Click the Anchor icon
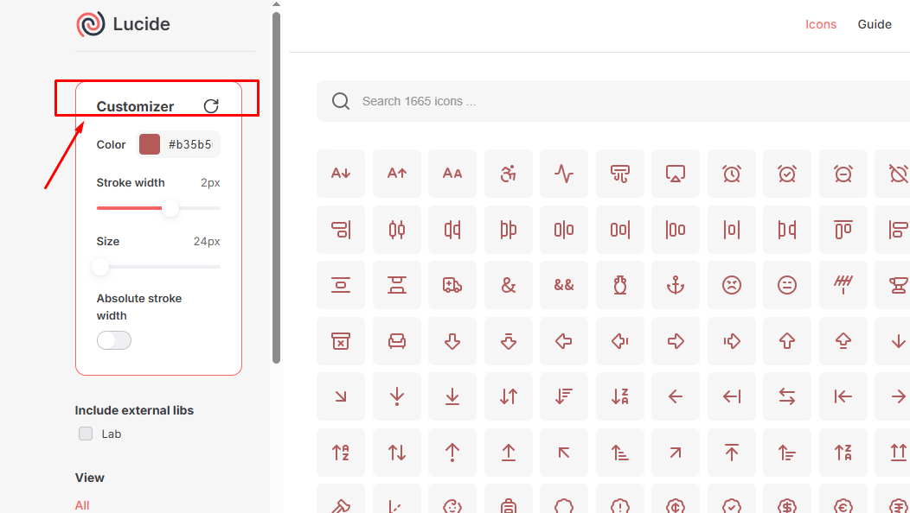The height and width of the screenshot is (513, 910). click(676, 284)
